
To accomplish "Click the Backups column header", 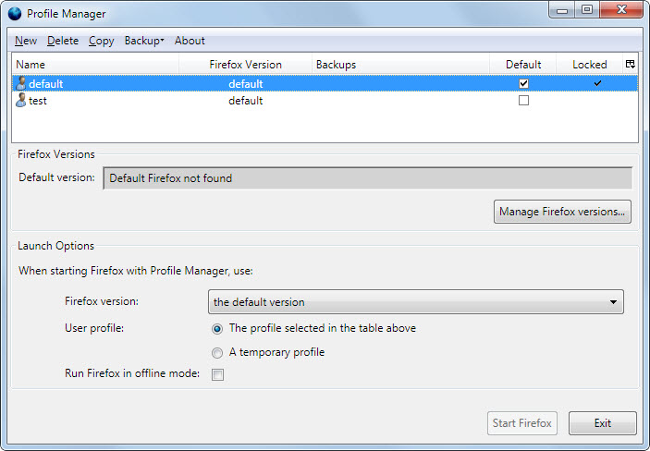I will coord(401,65).
